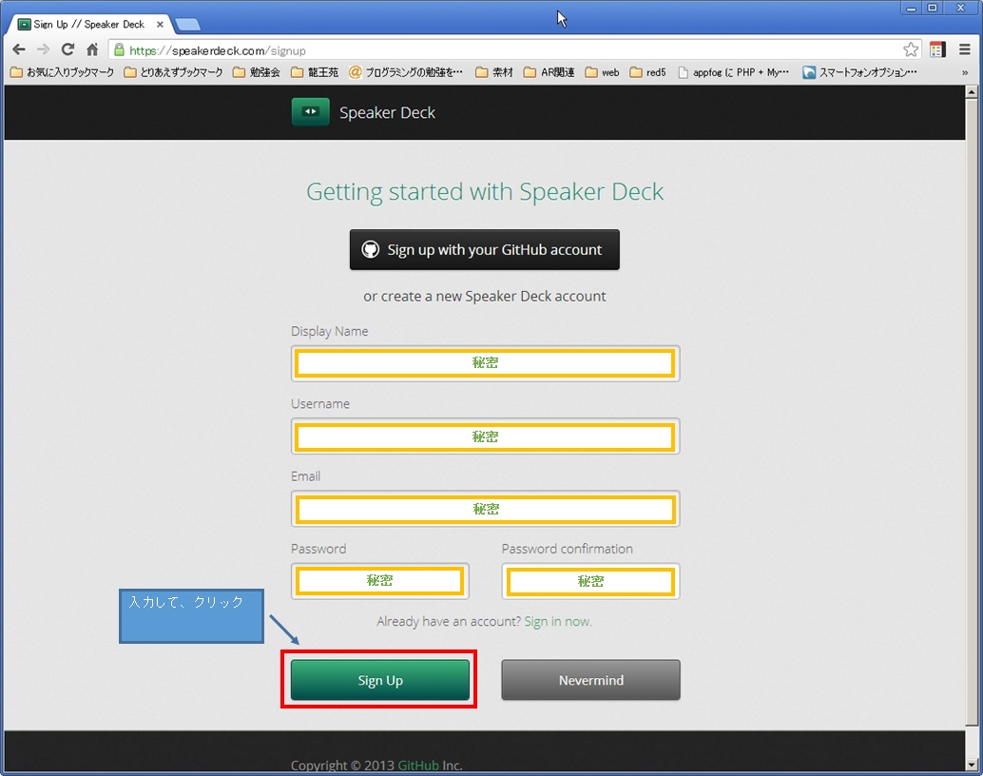Focus the Password confirmation input field
The width and height of the screenshot is (983, 776).
pyautogui.click(x=590, y=581)
